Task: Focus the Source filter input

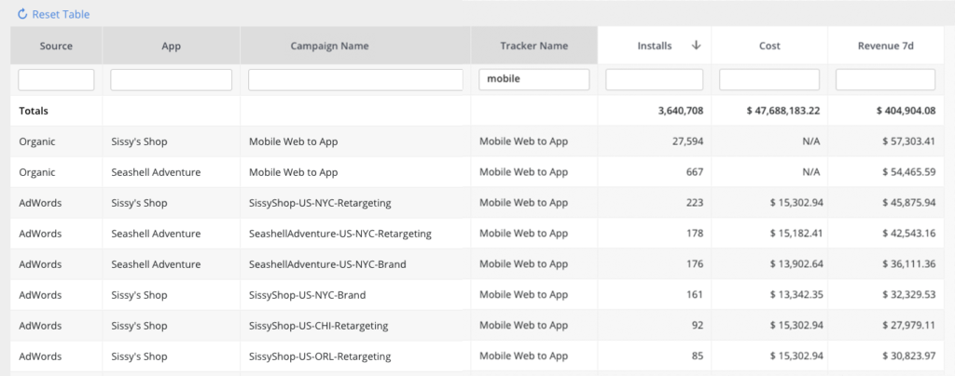Action: pyautogui.click(x=56, y=79)
